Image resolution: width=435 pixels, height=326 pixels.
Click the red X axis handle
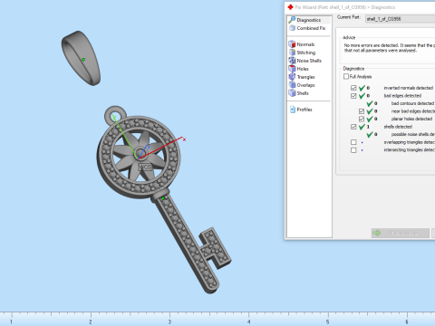[184, 139]
